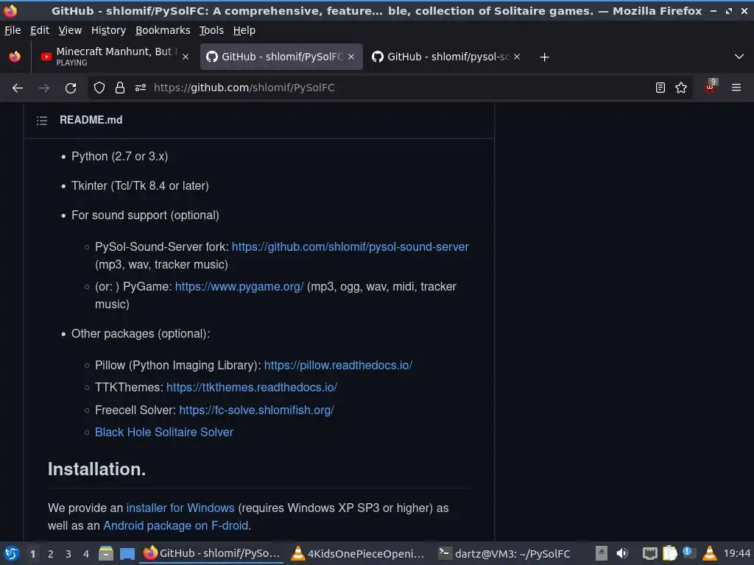Open the Firefox hamburger menu

(x=736, y=88)
